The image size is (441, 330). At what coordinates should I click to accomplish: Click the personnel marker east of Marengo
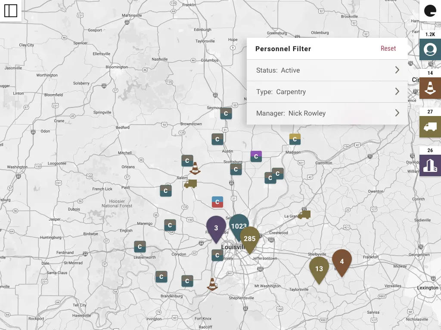tap(170, 225)
